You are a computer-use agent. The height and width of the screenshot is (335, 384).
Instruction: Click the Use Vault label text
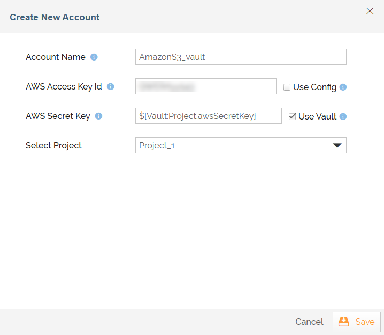pyautogui.click(x=317, y=116)
